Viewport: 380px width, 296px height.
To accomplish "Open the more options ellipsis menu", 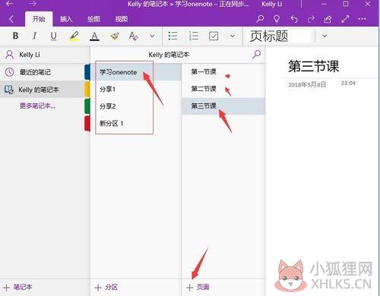I will 363,19.
